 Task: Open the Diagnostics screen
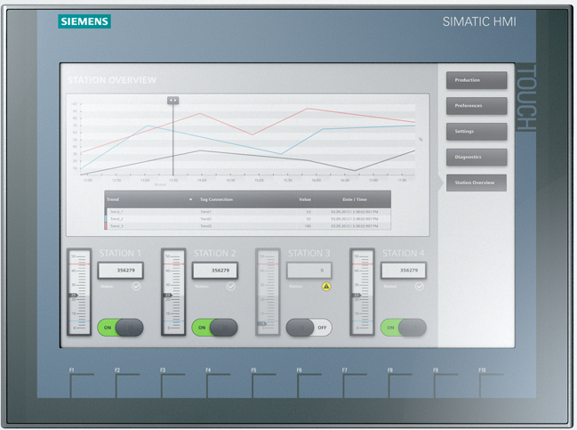point(477,157)
